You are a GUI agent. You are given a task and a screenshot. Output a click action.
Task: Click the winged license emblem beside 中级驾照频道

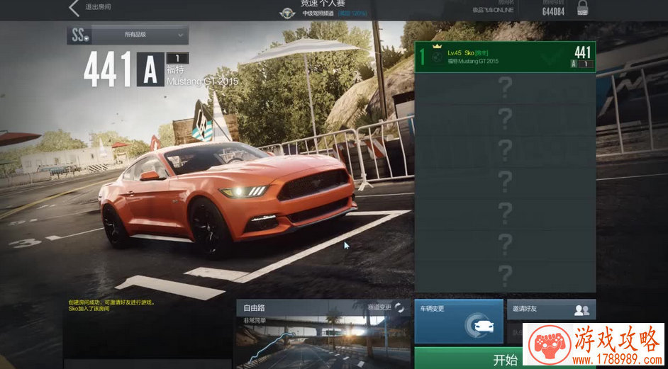[287, 13]
